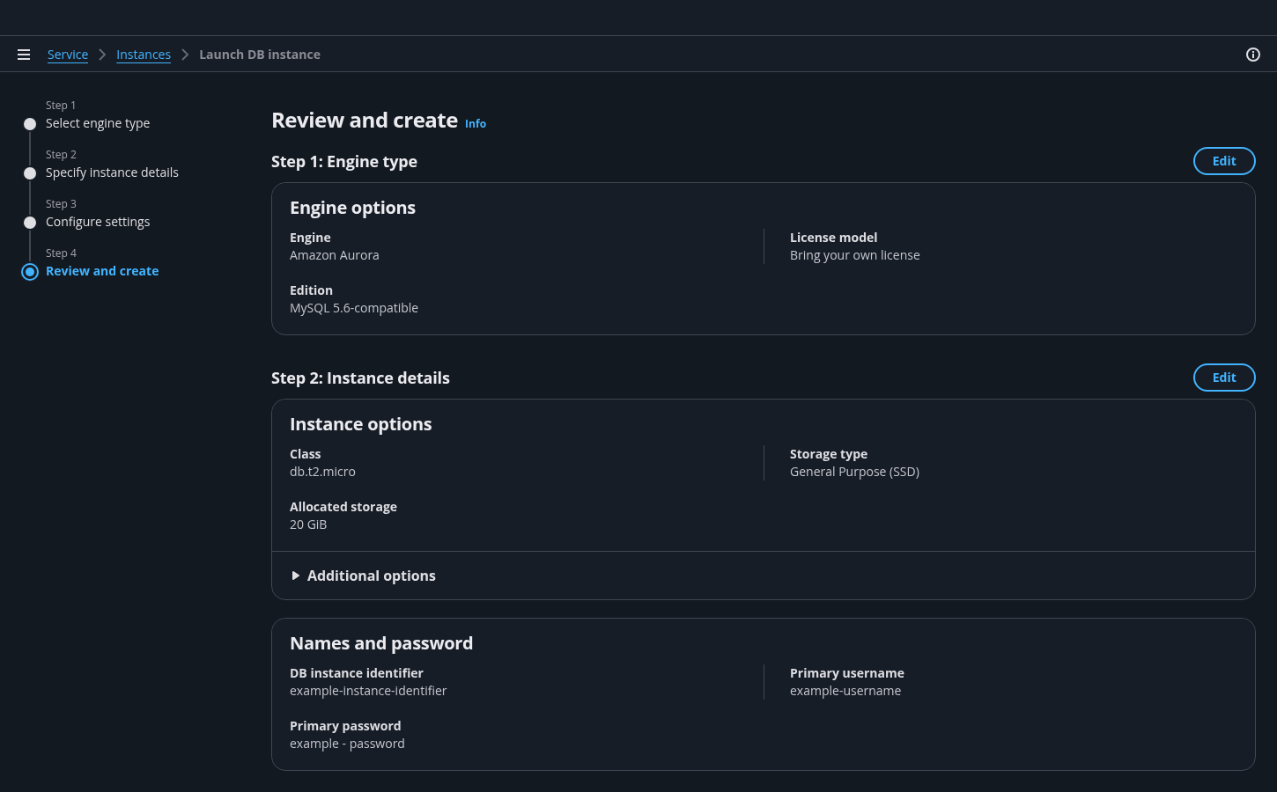Click the example-username value

pos(845,691)
